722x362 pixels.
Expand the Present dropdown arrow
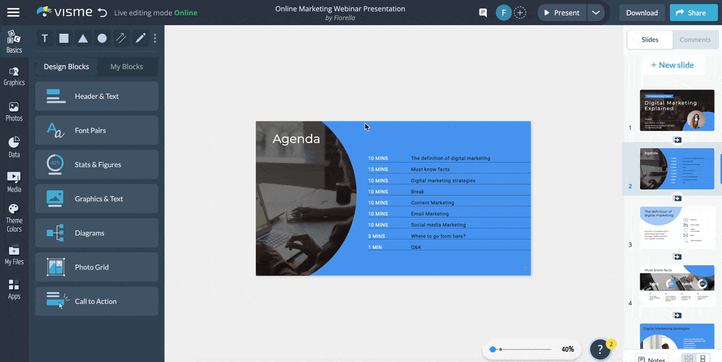tap(596, 13)
